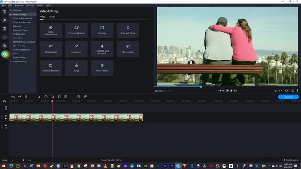Toggle link icon on the title track
Viewport: 301px width, 169px height.
6,109
